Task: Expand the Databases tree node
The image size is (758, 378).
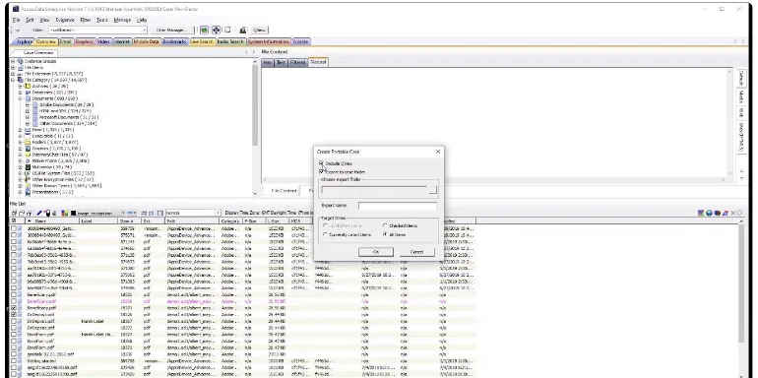Action: click(21, 93)
